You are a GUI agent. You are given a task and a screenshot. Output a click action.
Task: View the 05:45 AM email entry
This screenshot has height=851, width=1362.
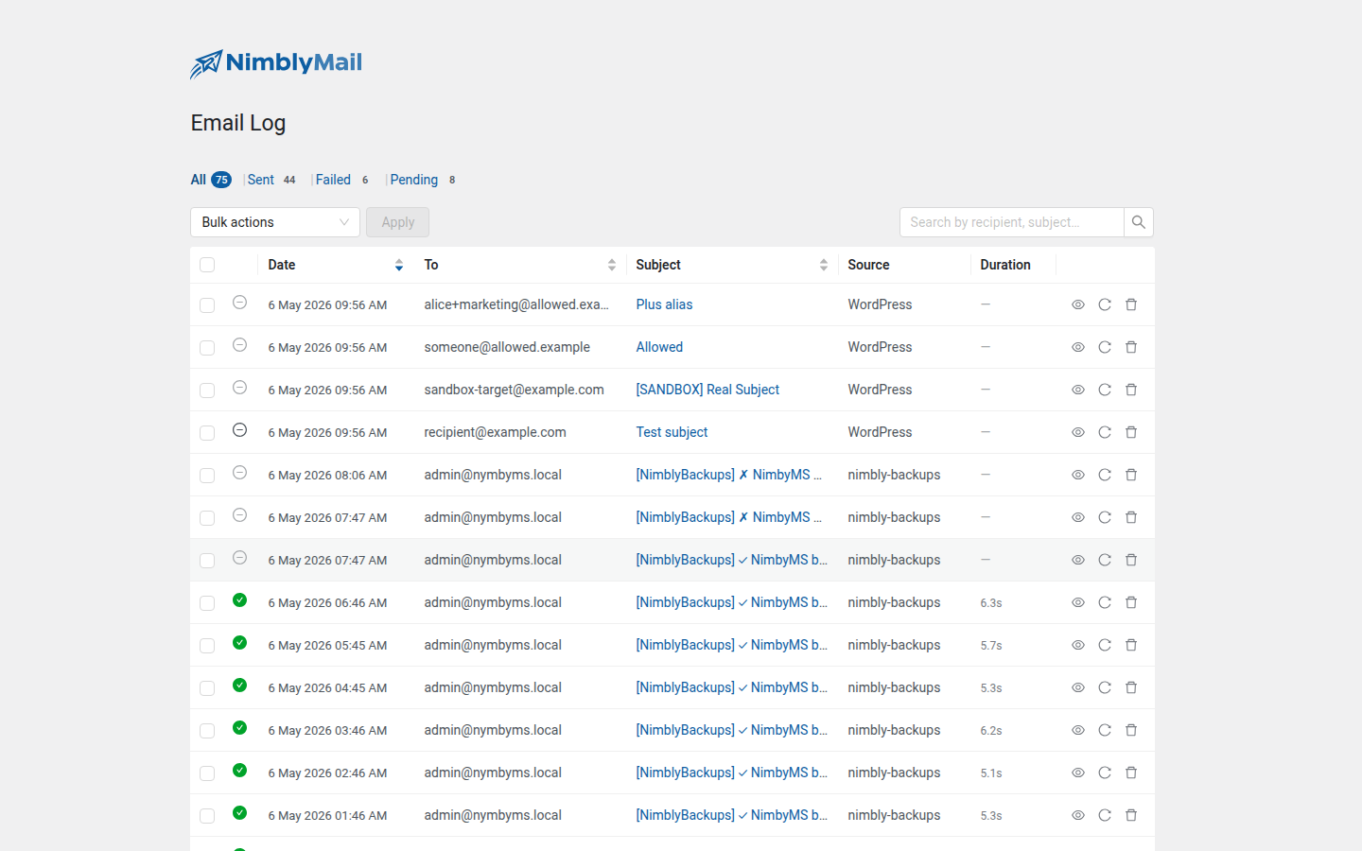pyautogui.click(x=1077, y=645)
